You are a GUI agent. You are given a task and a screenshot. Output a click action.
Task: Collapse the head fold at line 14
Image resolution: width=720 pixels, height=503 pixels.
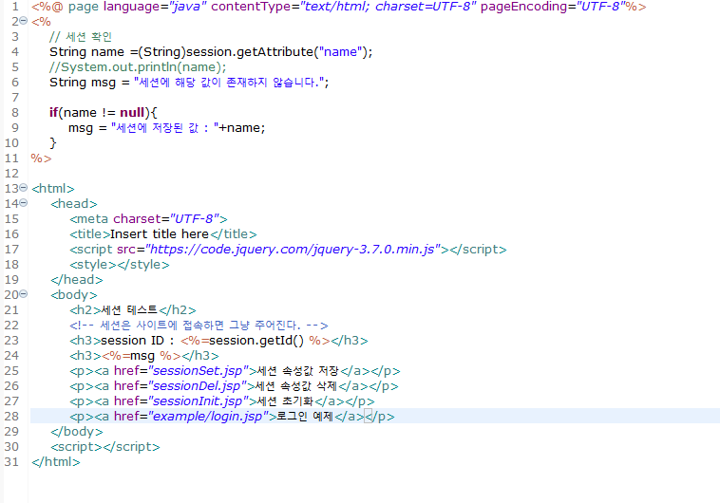coord(24,203)
